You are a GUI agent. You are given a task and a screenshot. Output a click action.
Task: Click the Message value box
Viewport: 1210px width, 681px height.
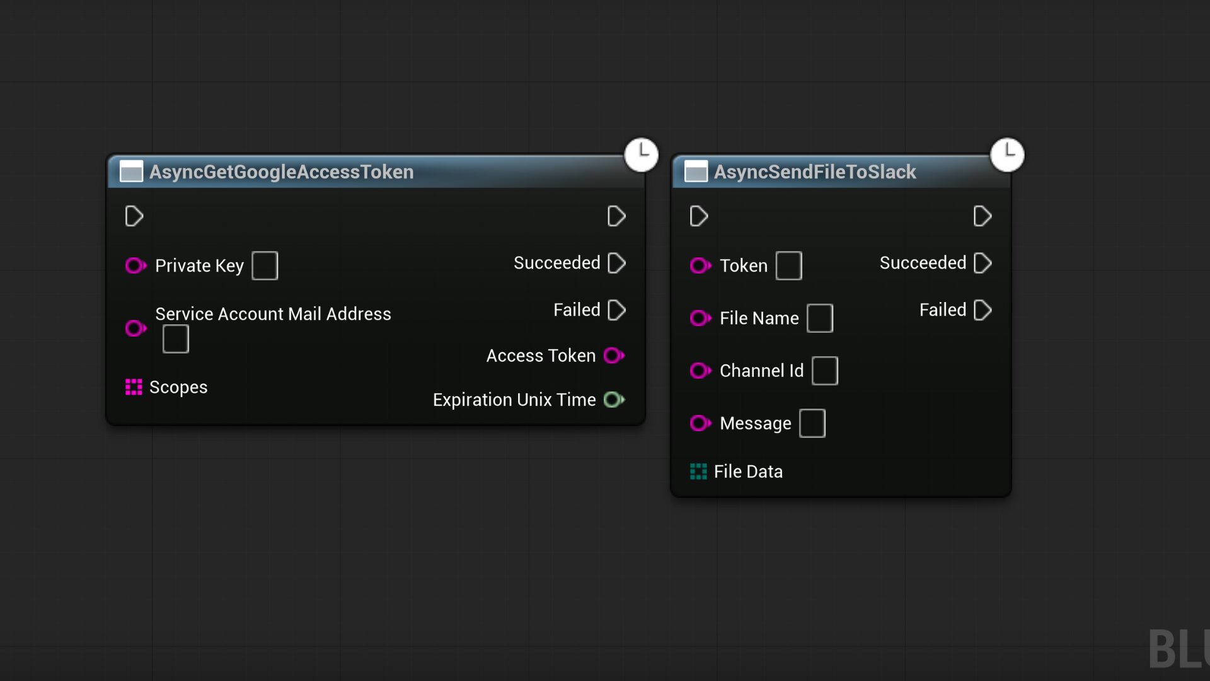click(x=812, y=422)
